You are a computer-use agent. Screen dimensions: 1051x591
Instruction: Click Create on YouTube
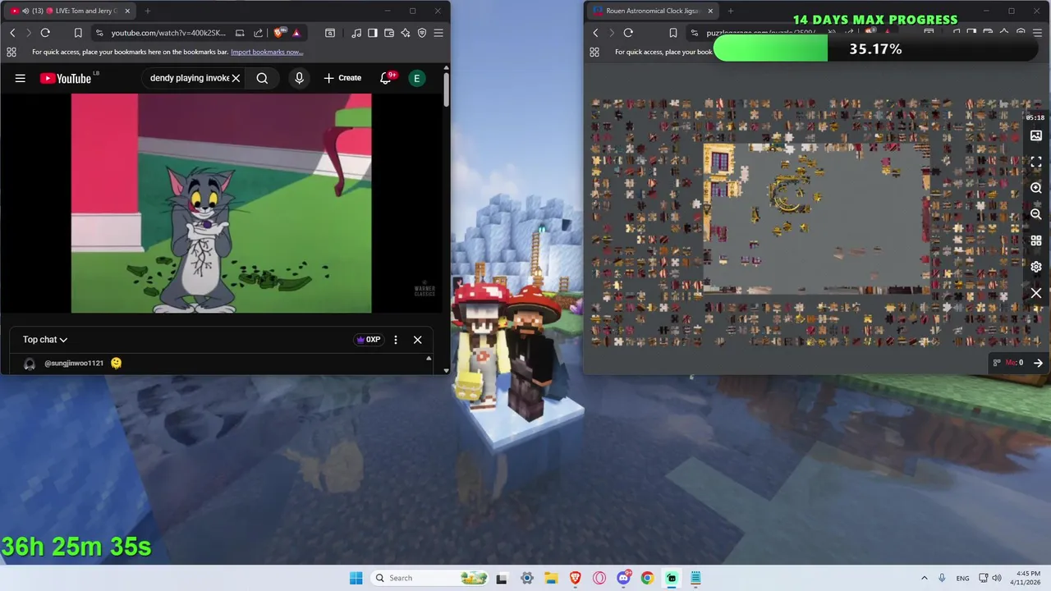(x=342, y=78)
